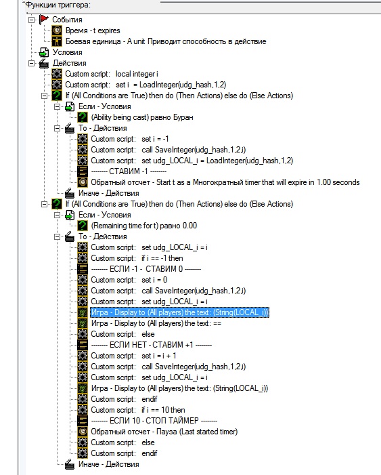The image size is (381, 475).
Task: Click timer icon of 'Start t as a Многократный' action
Action: (83, 182)
